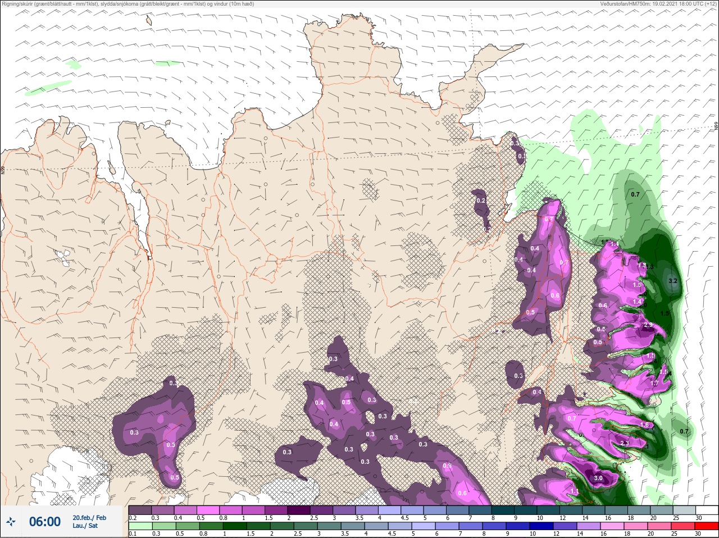Click the weekday text Lau./ Sat

(85, 526)
